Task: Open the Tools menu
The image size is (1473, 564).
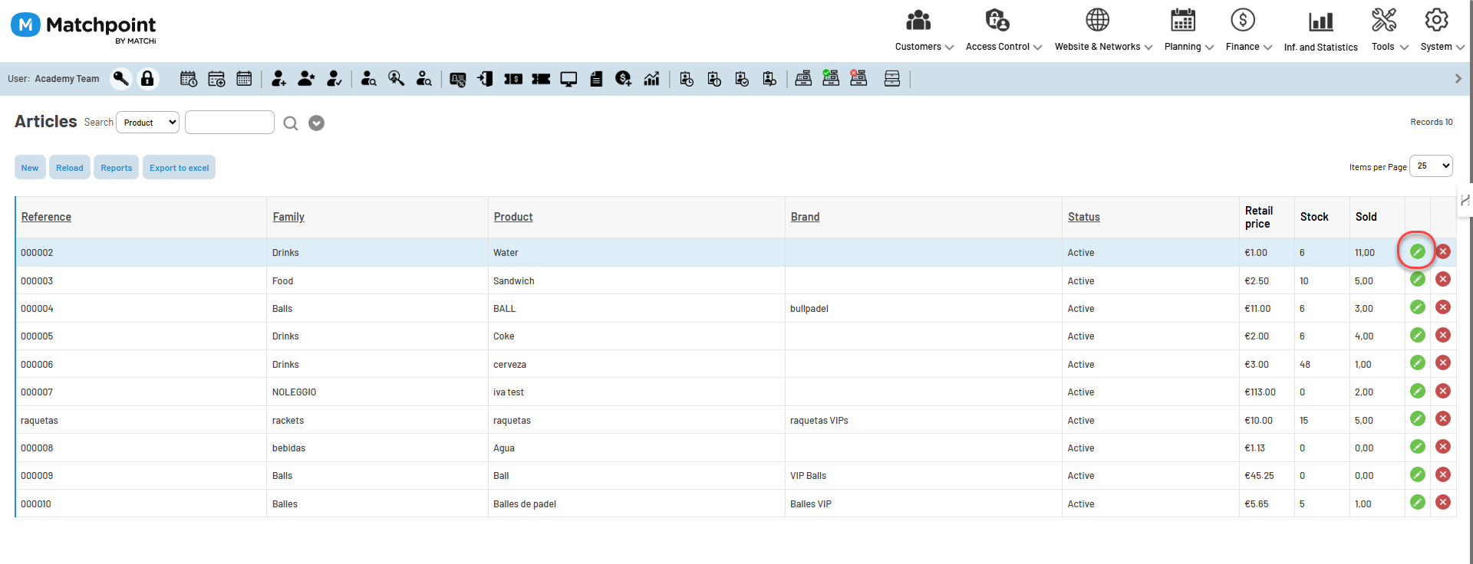Action: [x=1389, y=31]
